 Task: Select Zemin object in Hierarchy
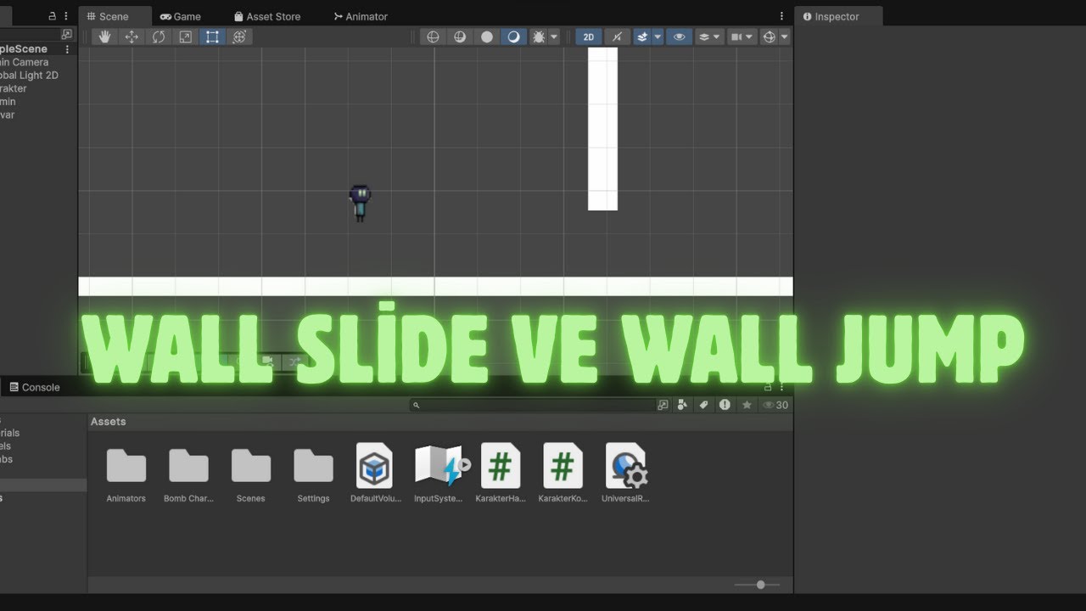click(x=8, y=102)
